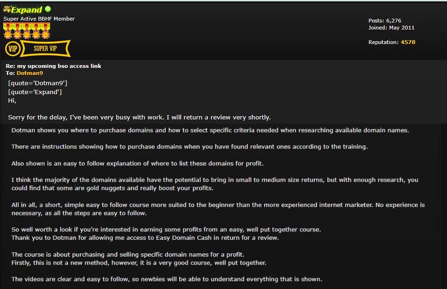Click the [quote='Expand'] tag line
Viewport: 447px width, 289px height.
(35, 92)
